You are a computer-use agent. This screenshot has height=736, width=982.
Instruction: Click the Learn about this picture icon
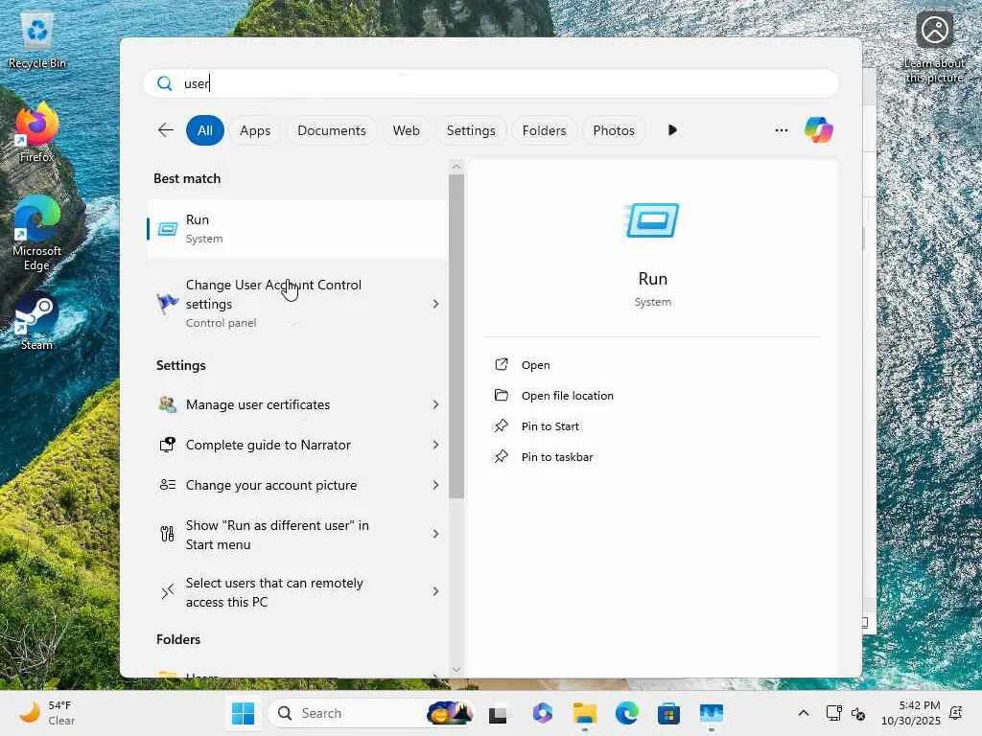click(934, 47)
